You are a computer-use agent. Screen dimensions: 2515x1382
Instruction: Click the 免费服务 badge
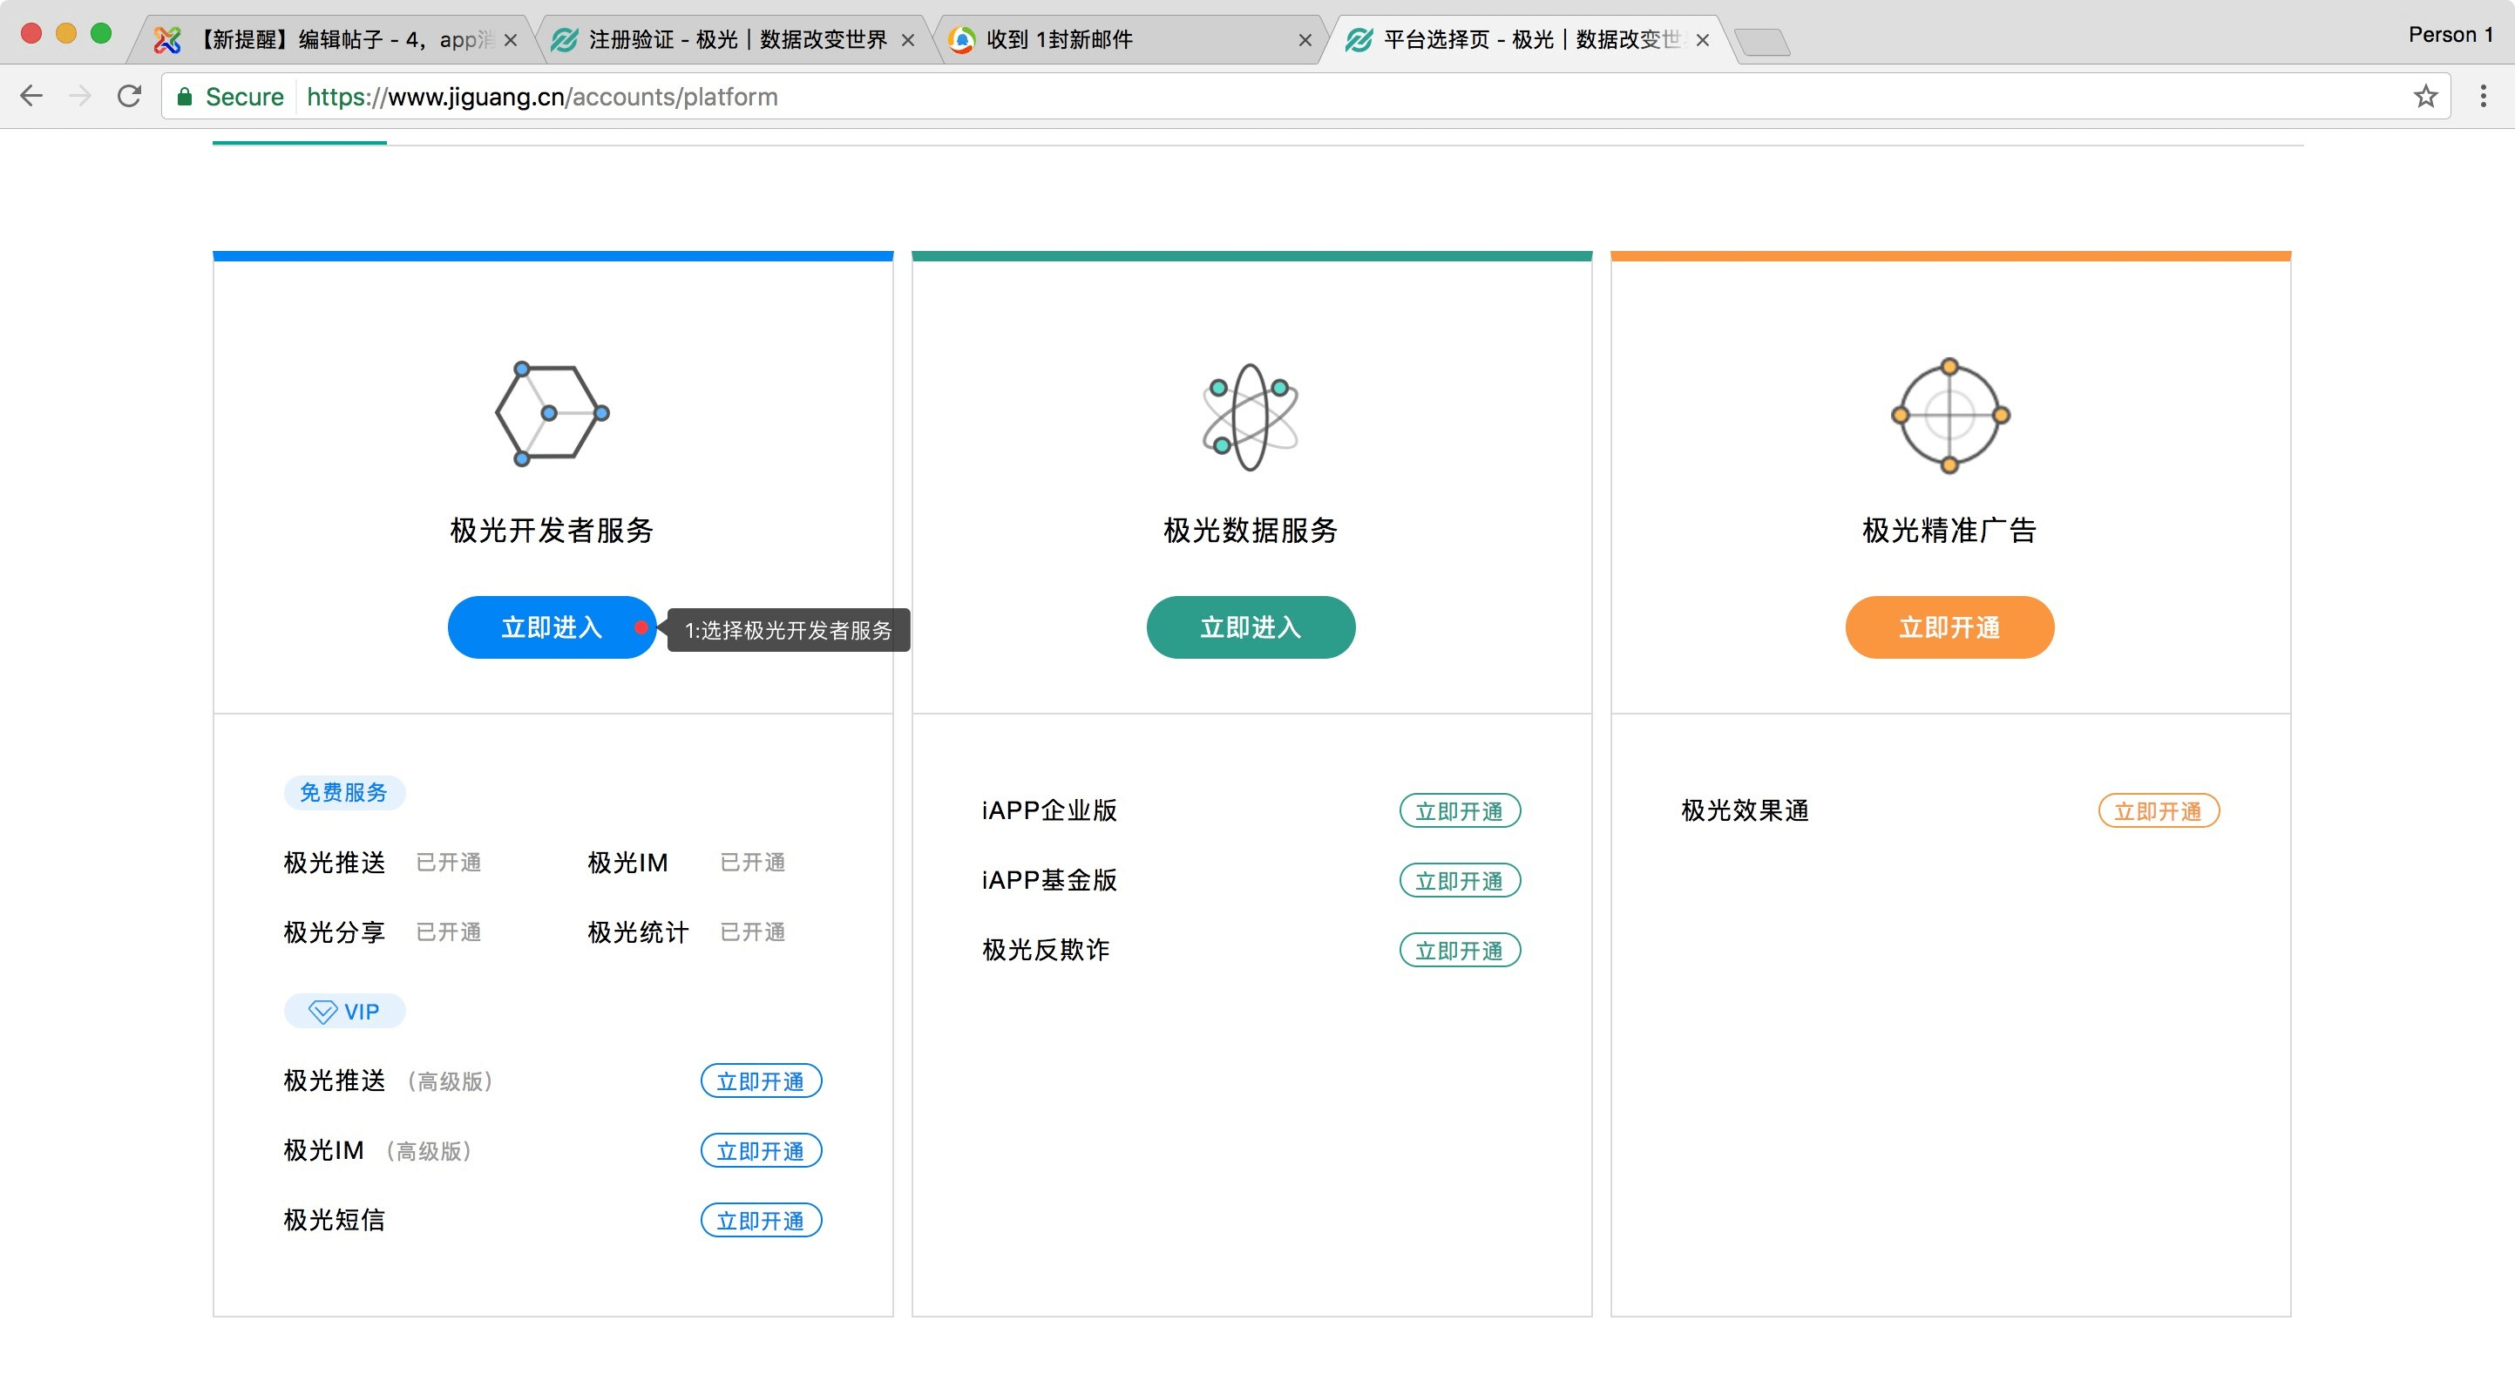[344, 792]
